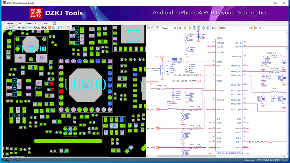The image size is (290, 163).
Task: Click the resistance Ω symbol icon
Action: (64, 28)
